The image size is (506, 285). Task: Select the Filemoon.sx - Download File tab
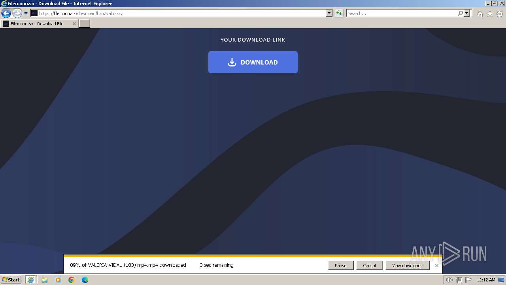[x=40, y=24]
